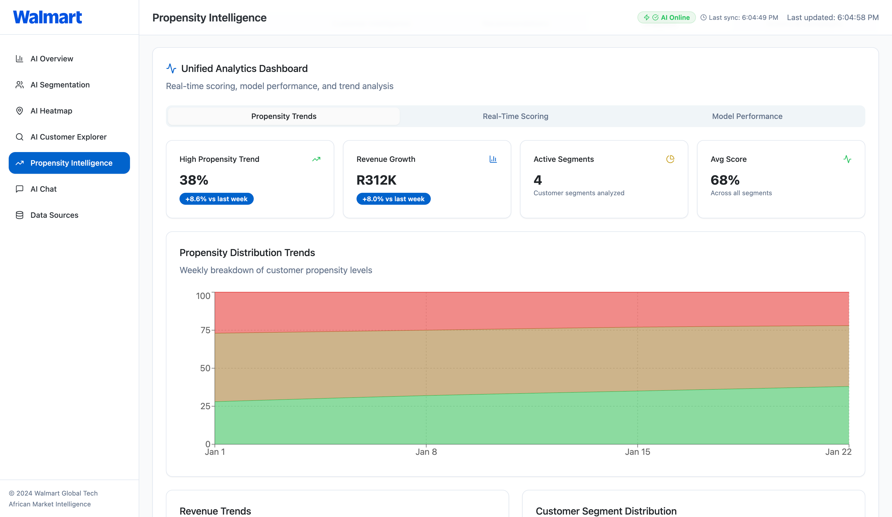This screenshot has width=892, height=517.
Task: Click the Jan 15 x-axis label
Action: pos(637,452)
